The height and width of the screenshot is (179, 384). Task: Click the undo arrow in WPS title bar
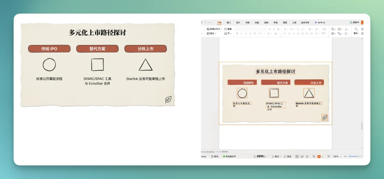tap(202, 22)
